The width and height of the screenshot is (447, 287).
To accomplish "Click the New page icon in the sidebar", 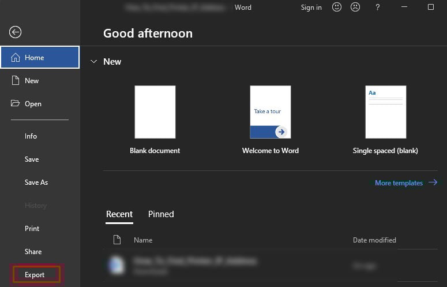I will [16, 80].
